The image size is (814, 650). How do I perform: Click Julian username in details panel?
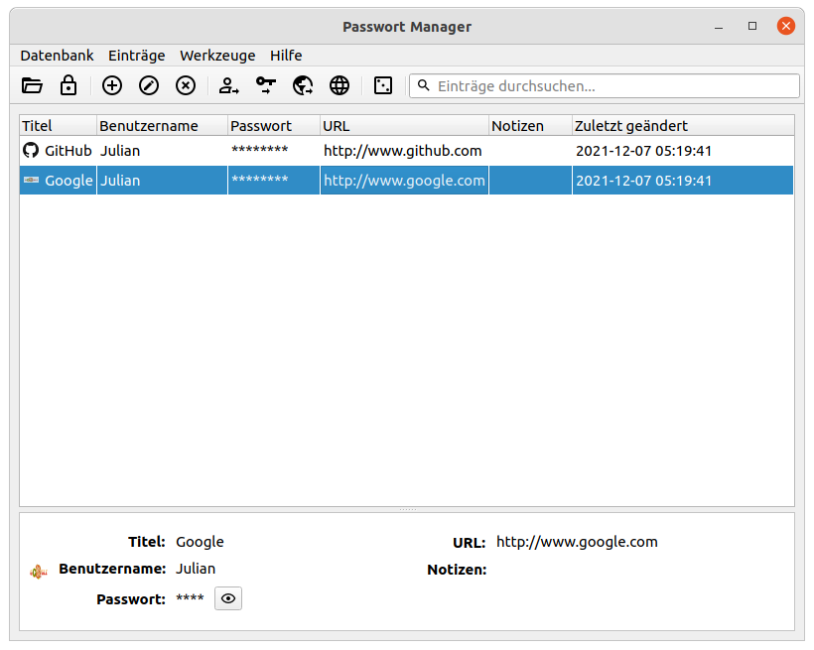(x=196, y=569)
